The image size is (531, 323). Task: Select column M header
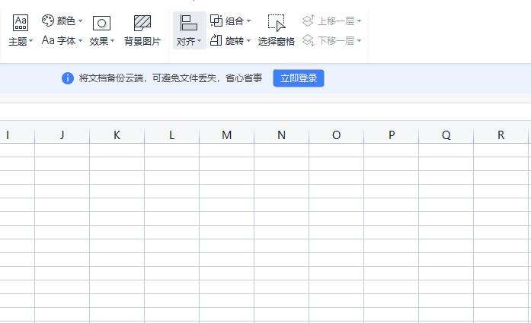click(226, 135)
